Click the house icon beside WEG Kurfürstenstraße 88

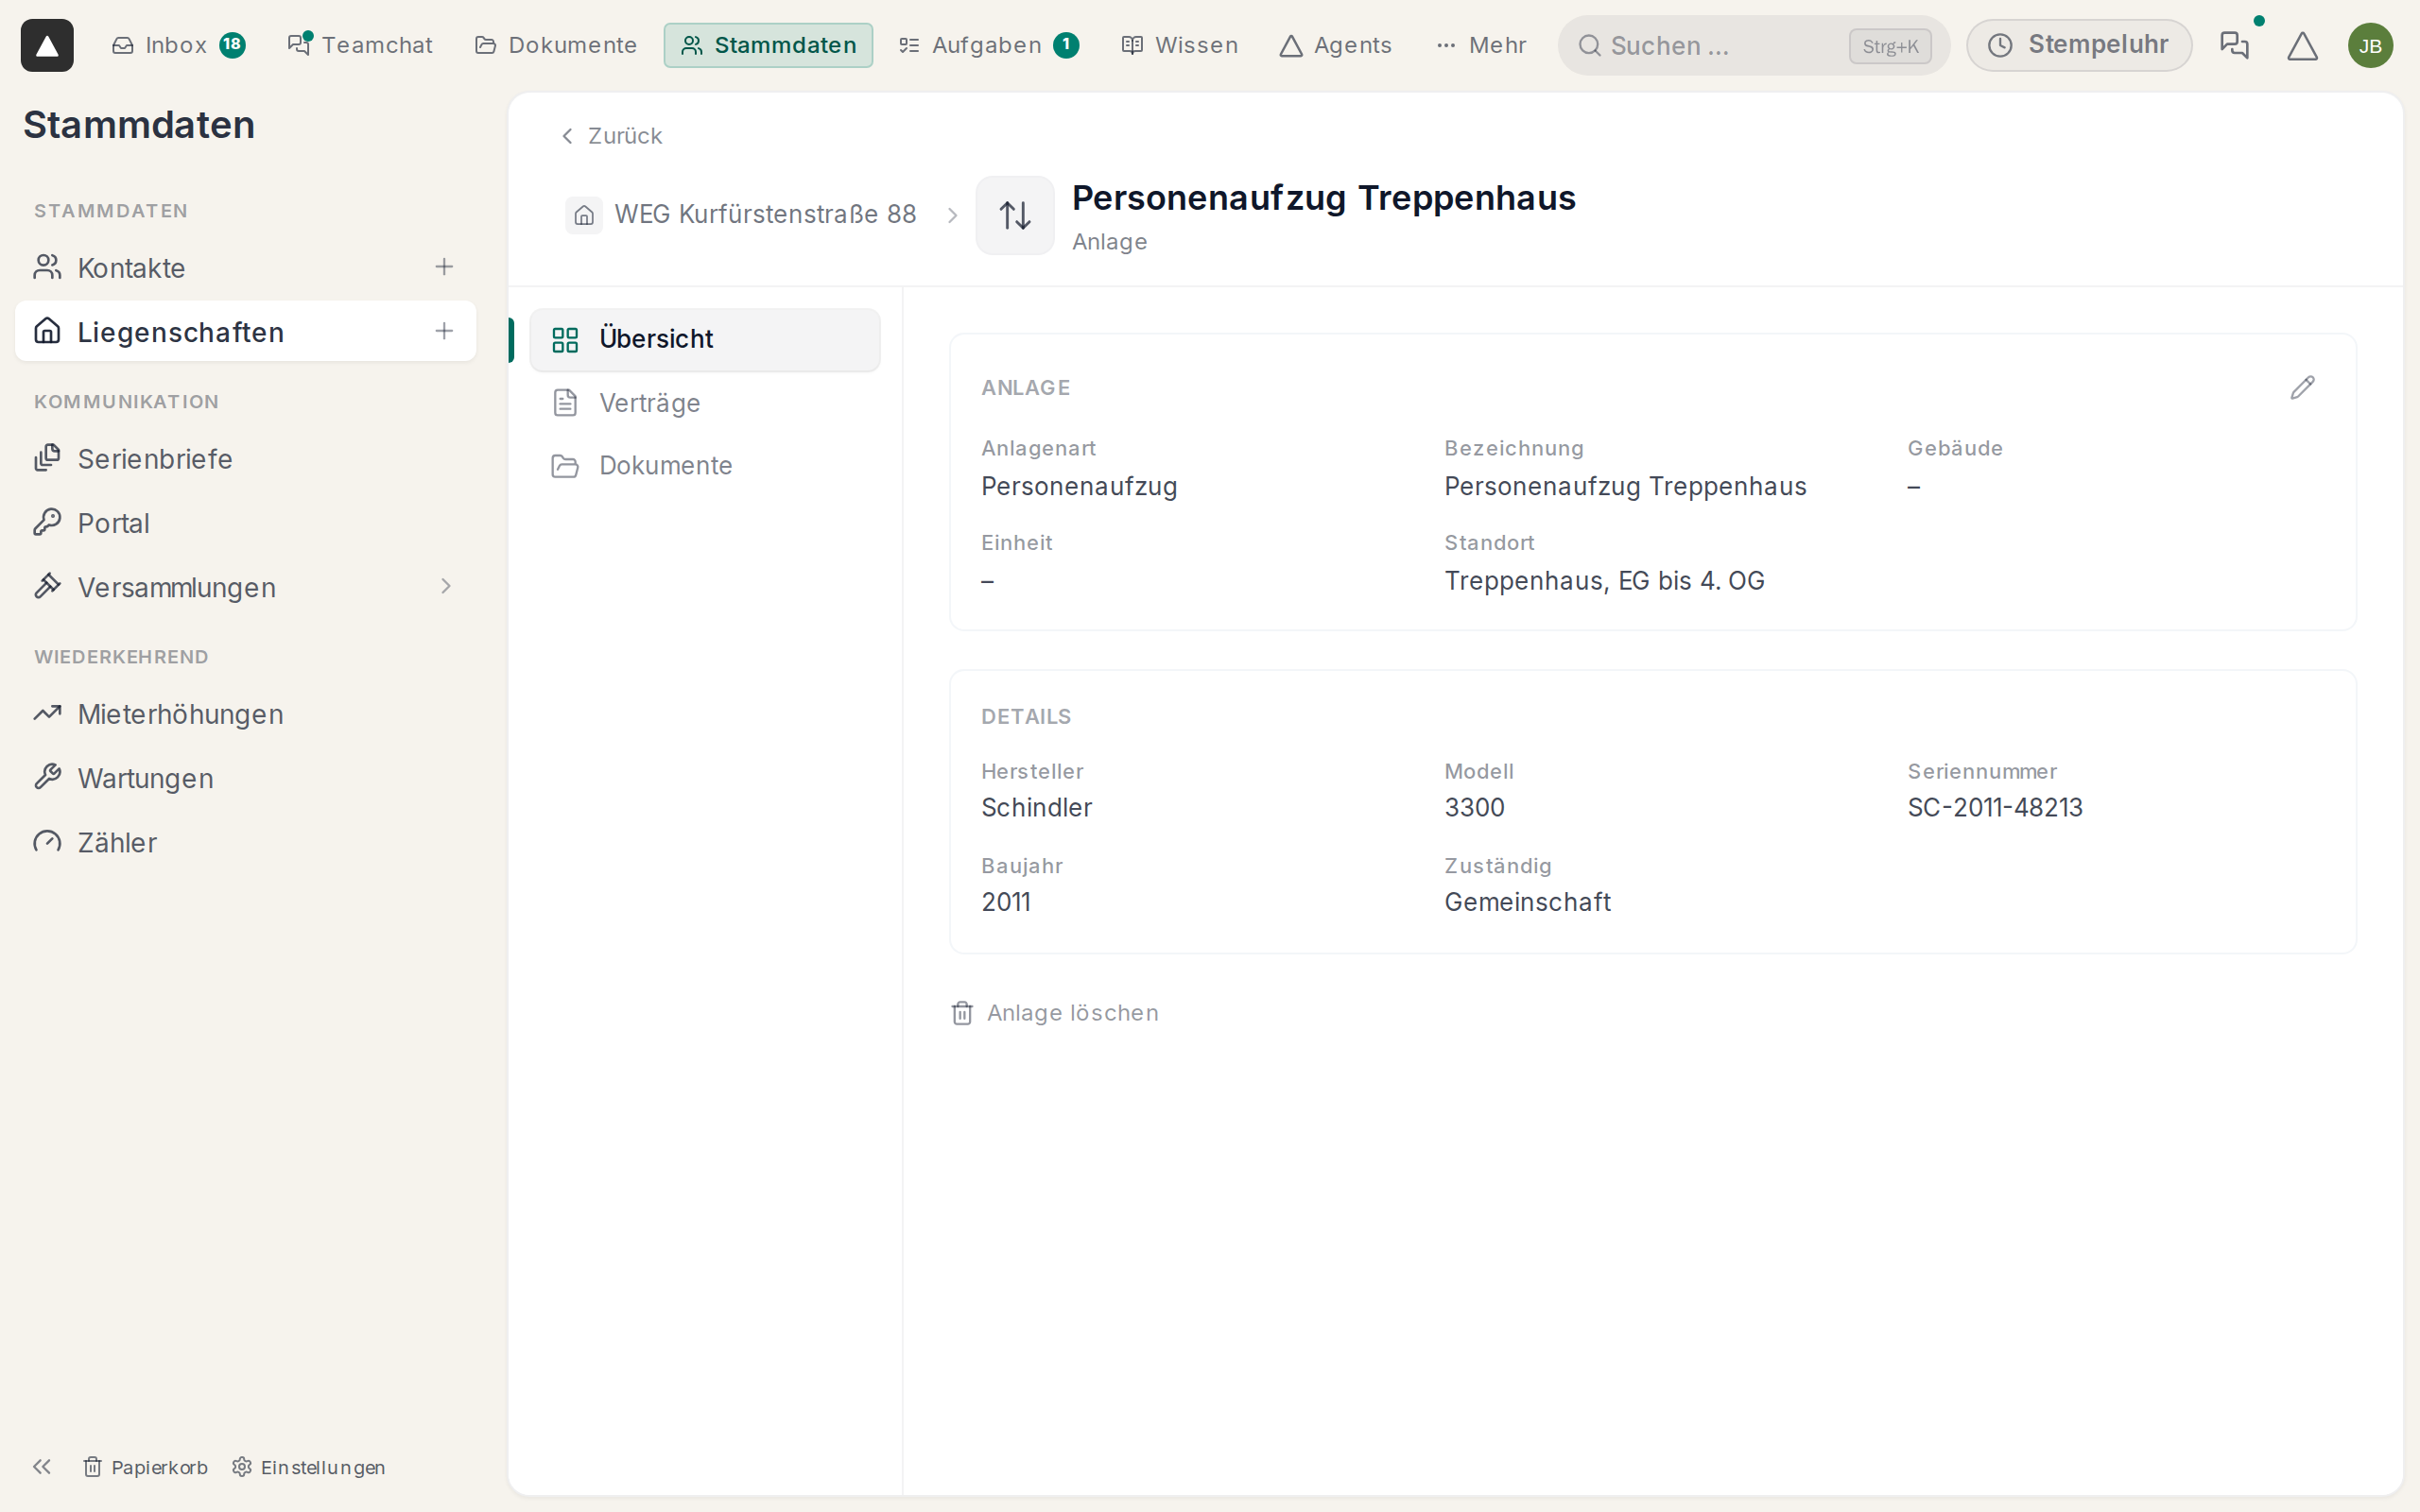click(x=584, y=215)
